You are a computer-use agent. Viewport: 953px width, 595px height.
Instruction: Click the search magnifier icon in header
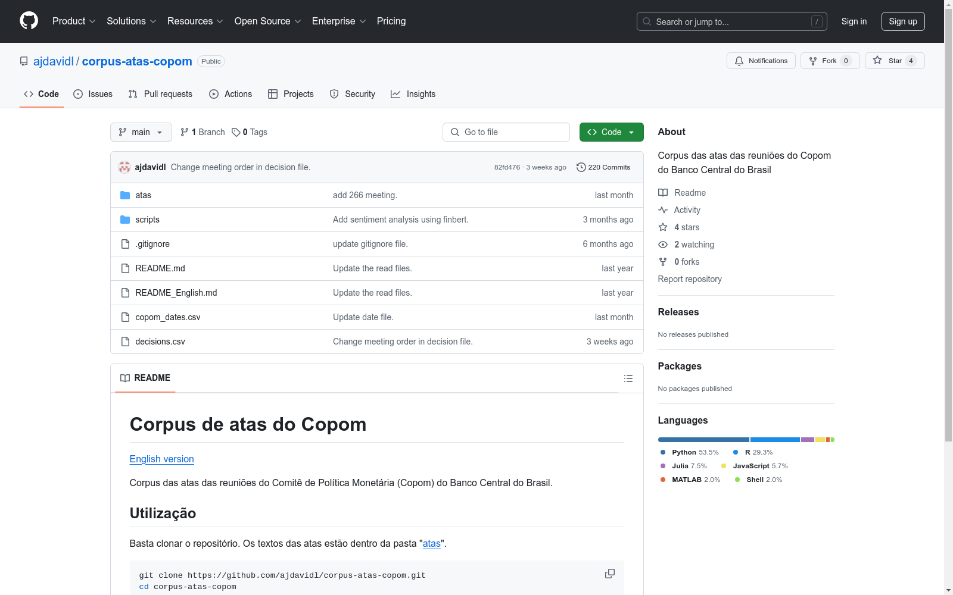pyautogui.click(x=647, y=21)
